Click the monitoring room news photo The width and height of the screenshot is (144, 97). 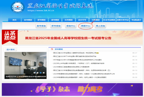click(25, 66)
